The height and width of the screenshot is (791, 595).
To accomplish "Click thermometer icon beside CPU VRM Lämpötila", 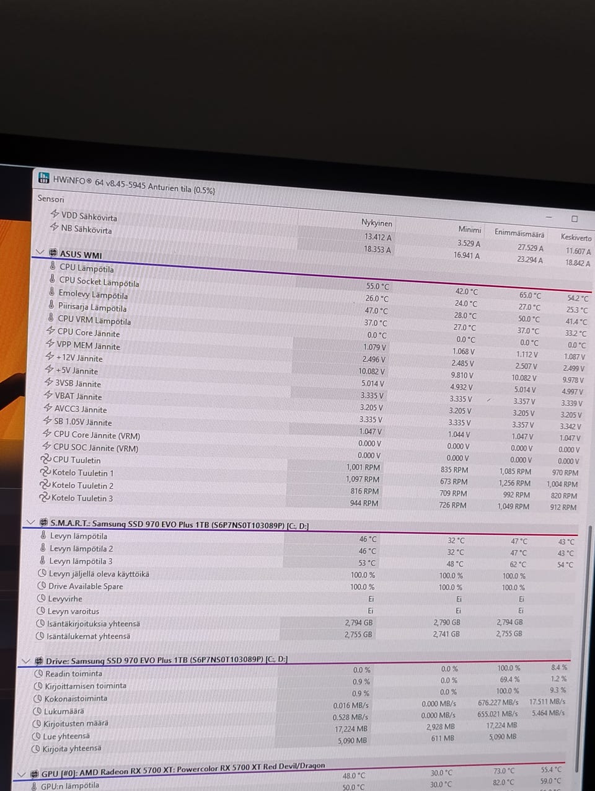I will click(x=51, y=317).
